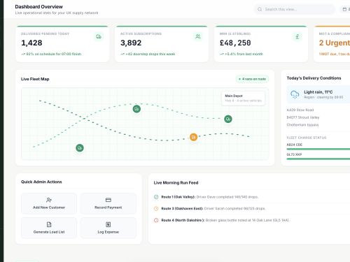Click the delivery truck icon on Deliveries Pending card
350x262 pixels.
99,36
